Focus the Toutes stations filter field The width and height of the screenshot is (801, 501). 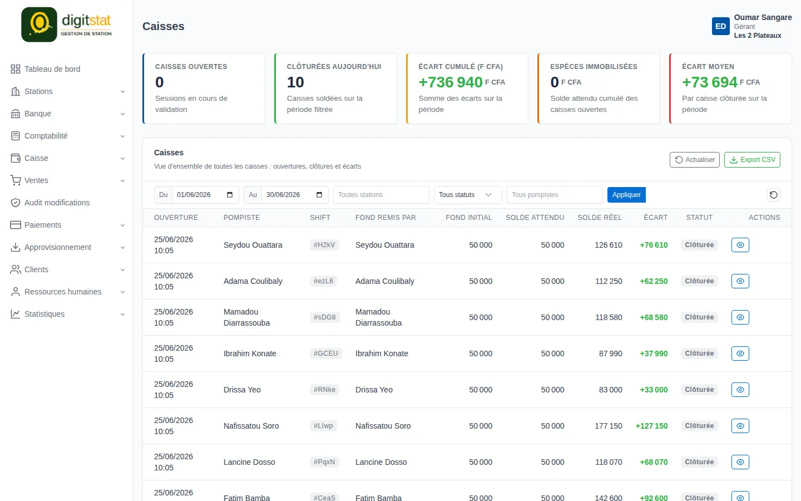tap(381, 195)
